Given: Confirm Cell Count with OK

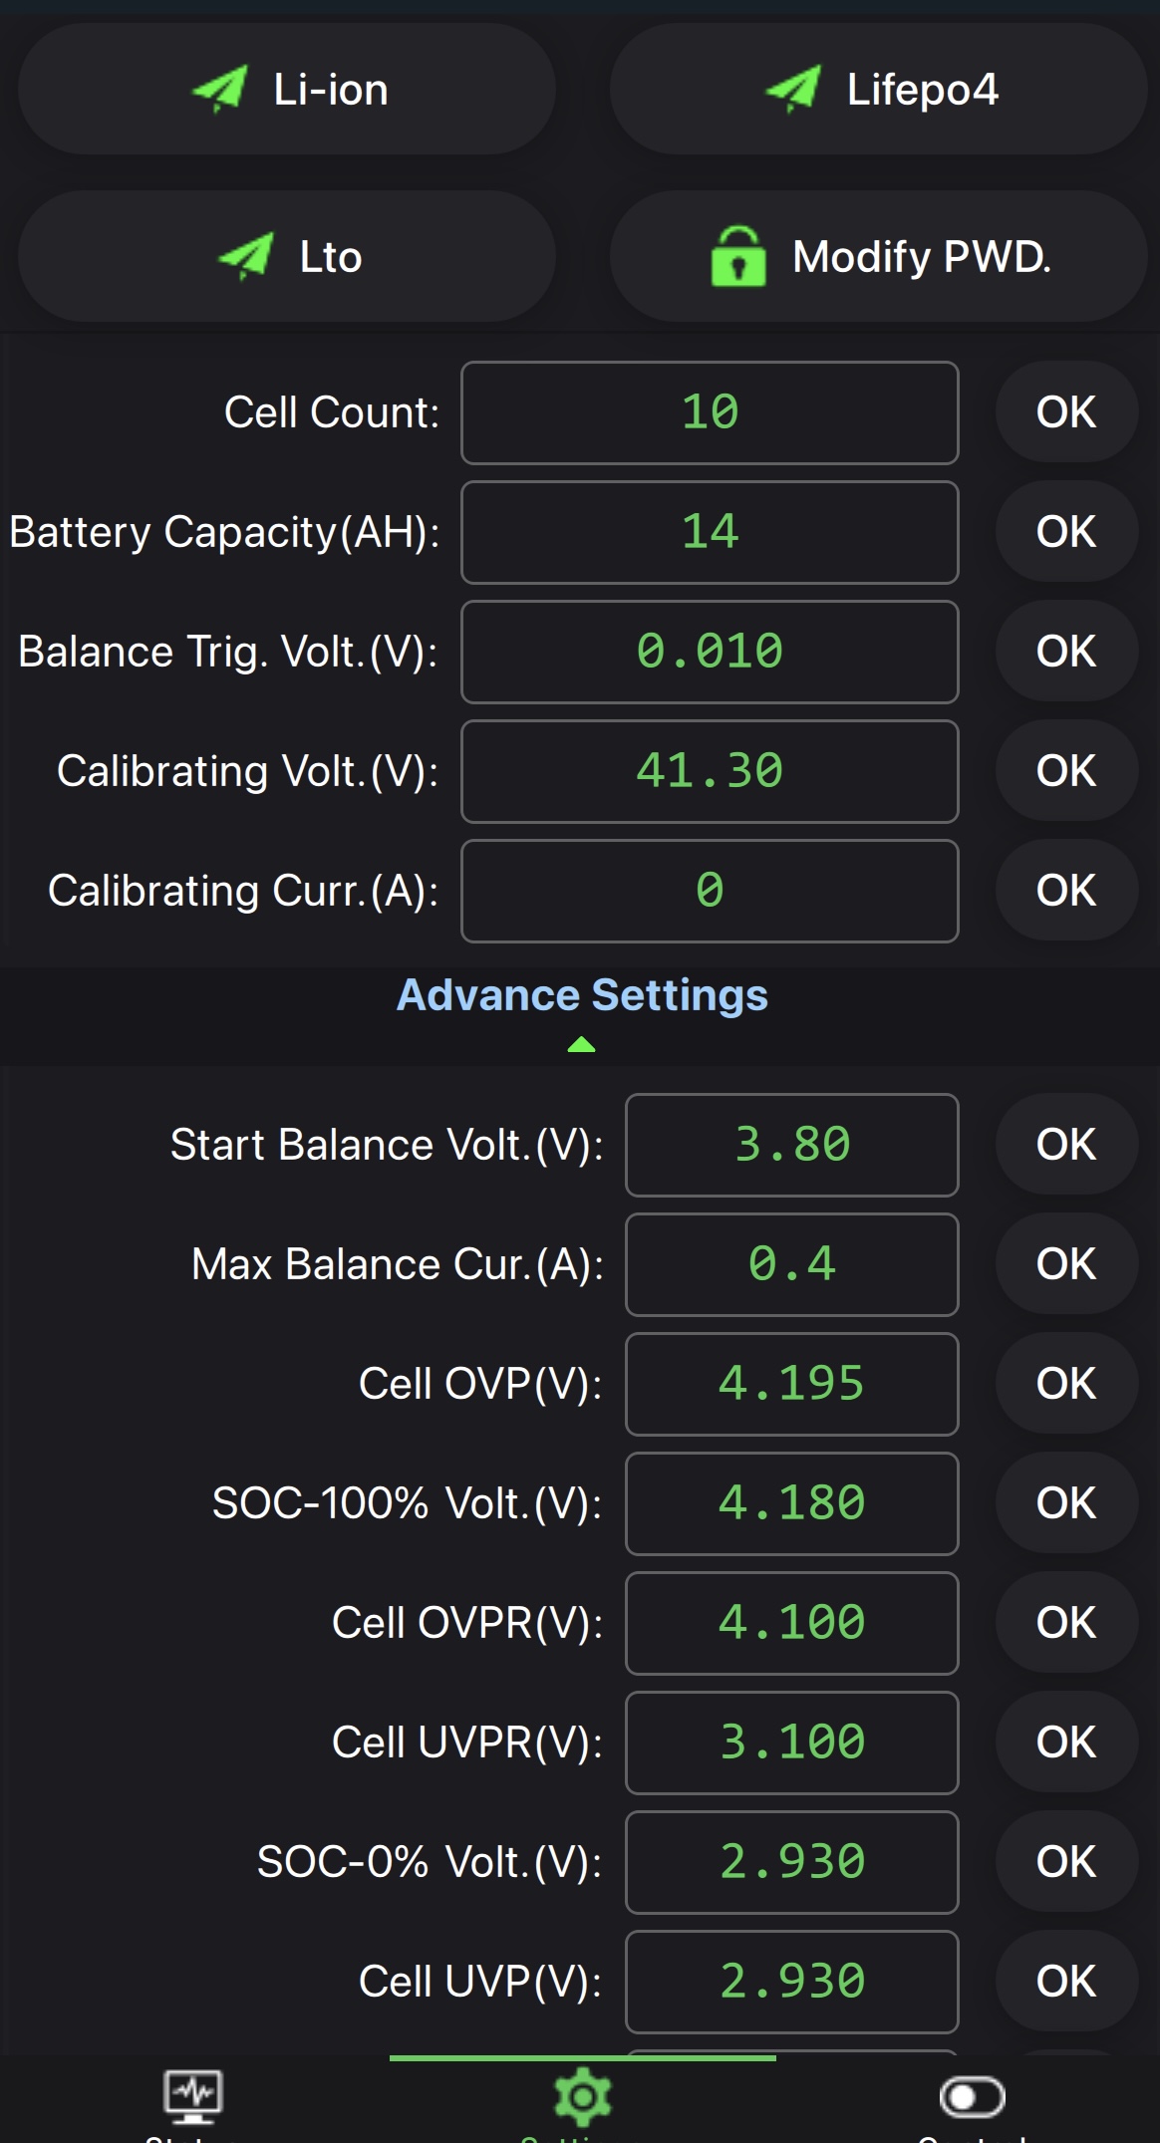Looking at the screenshot, I should [x=1065, y=412].
